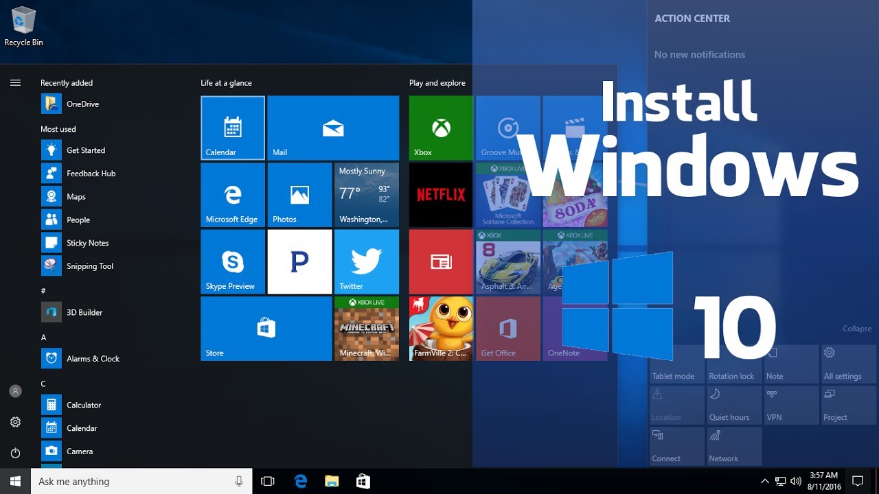Click the Cortana microphone icon
The width and height of the screenshot is (879, 494).
239,481
